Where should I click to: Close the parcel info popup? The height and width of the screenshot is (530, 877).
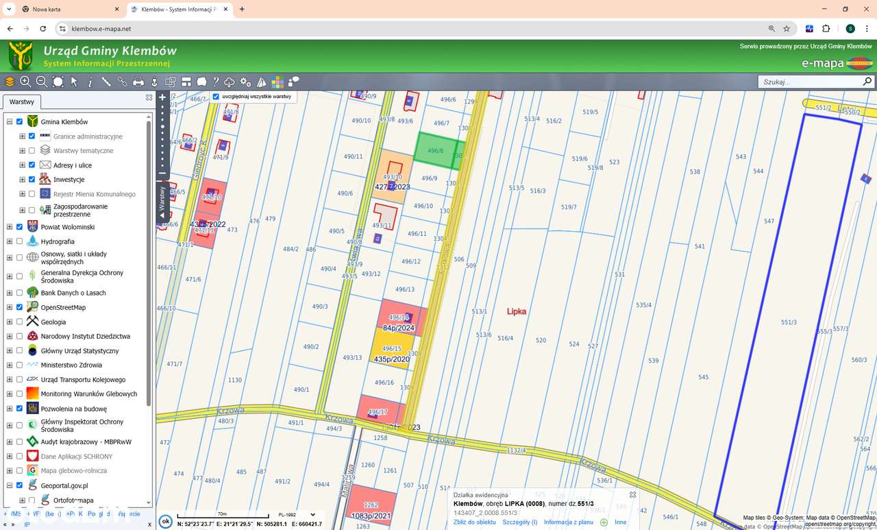(x=632, y=494)
